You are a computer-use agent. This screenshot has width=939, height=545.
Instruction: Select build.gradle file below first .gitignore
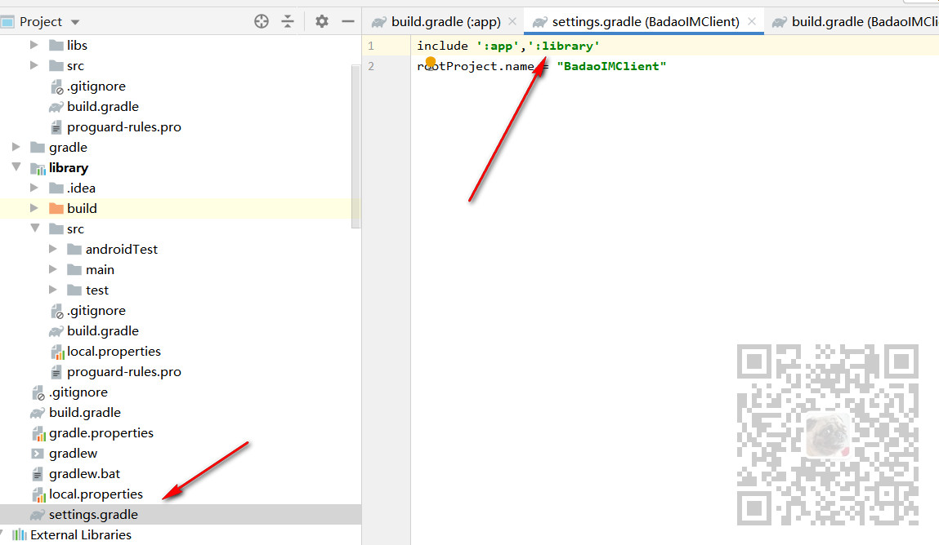pos(103,106)
